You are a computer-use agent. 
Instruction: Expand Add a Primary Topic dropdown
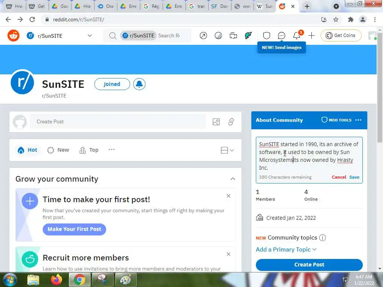click(286, 249)
